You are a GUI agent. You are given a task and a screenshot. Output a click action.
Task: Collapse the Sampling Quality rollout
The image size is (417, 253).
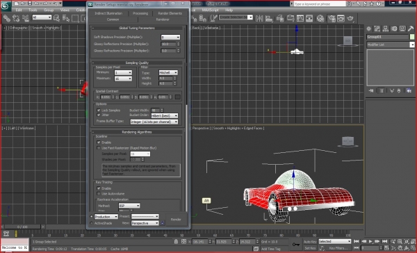point(137,63)
